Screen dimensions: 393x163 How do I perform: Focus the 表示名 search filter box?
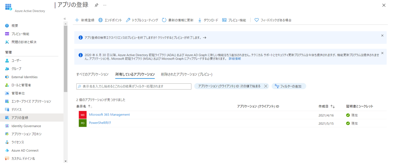pyautogui.click(x=134, y=86)
